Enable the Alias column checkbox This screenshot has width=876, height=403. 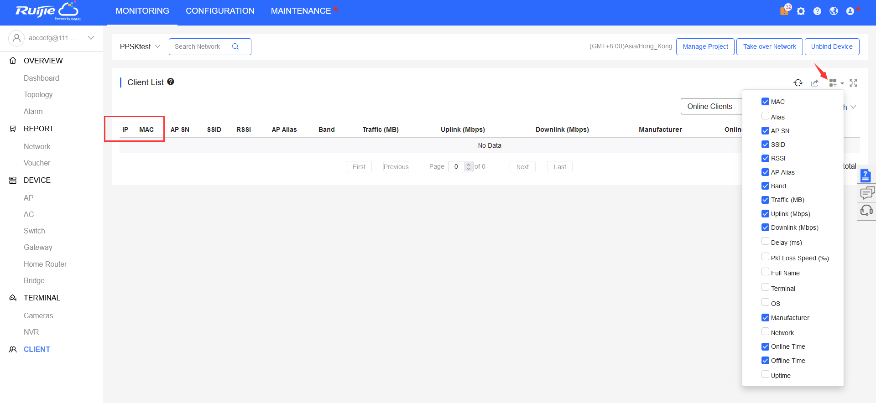pos(765,116)
